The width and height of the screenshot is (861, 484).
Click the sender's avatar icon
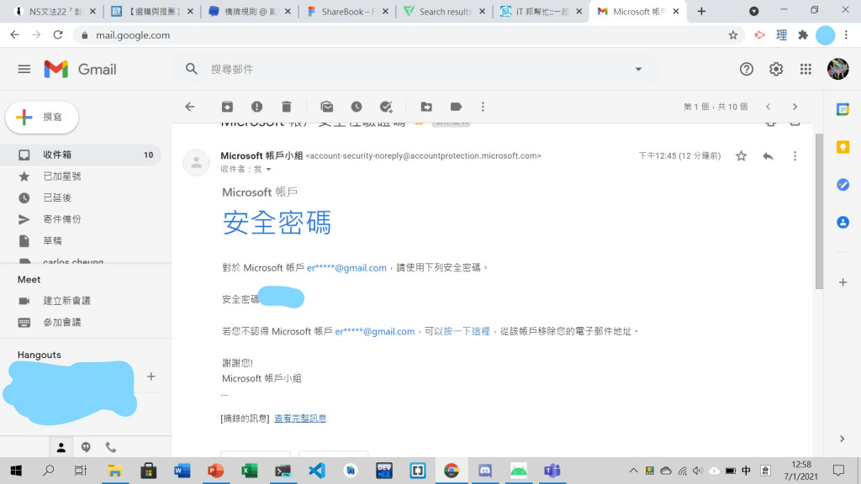point(196,162)
